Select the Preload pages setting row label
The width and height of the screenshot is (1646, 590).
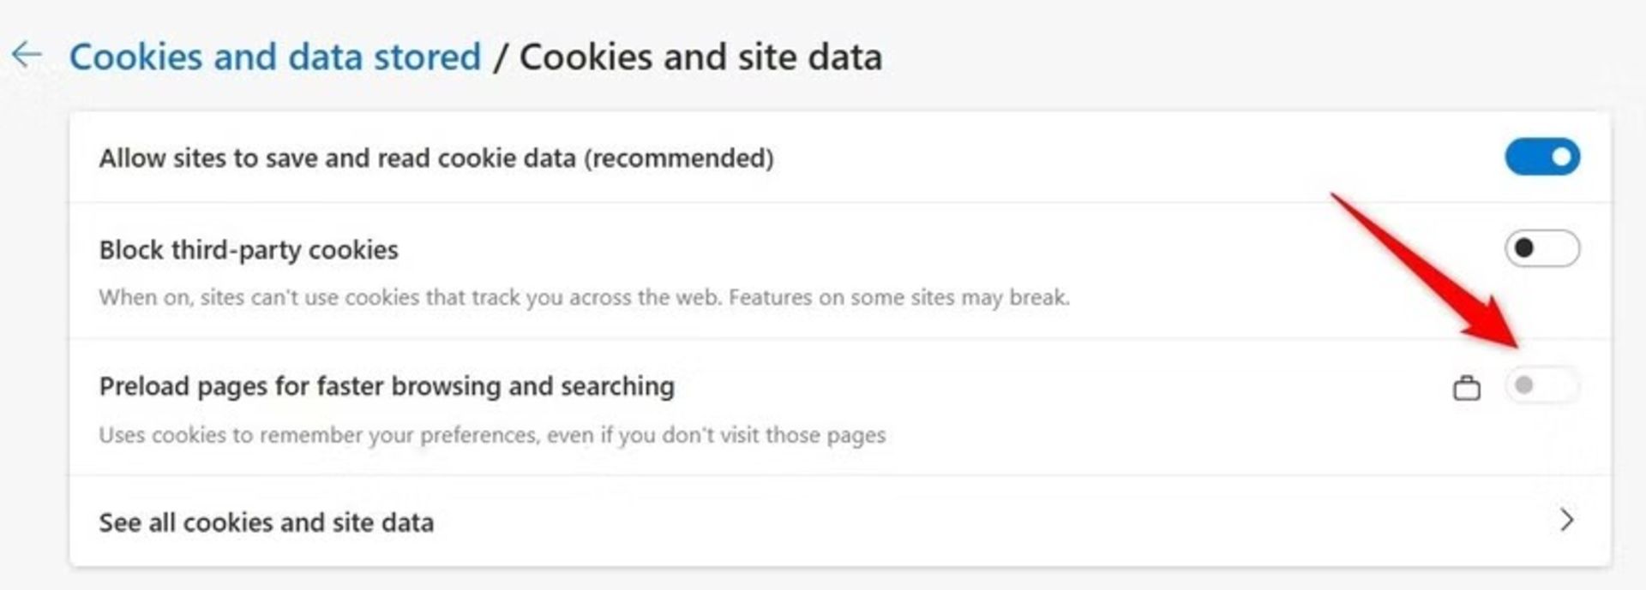coord(387,387)
